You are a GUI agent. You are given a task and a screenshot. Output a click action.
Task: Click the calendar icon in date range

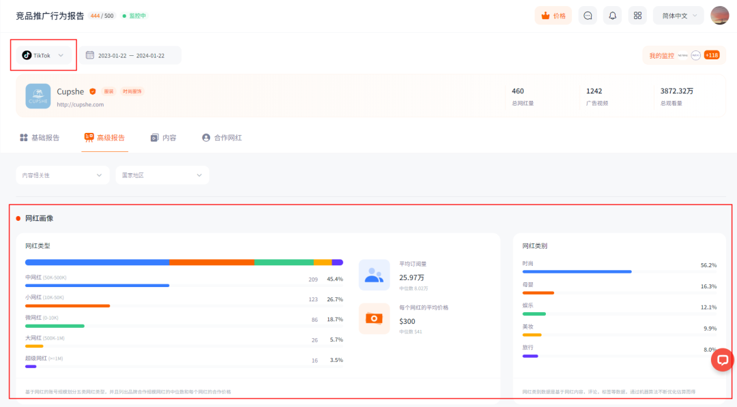click(x=89, y=55)
